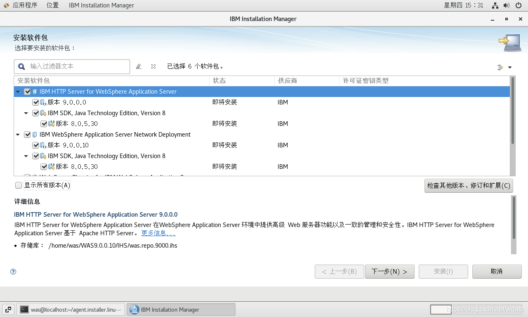
Task: Uncheck the version 9.0.0.0 checkbox
Action: pos(36,102)
